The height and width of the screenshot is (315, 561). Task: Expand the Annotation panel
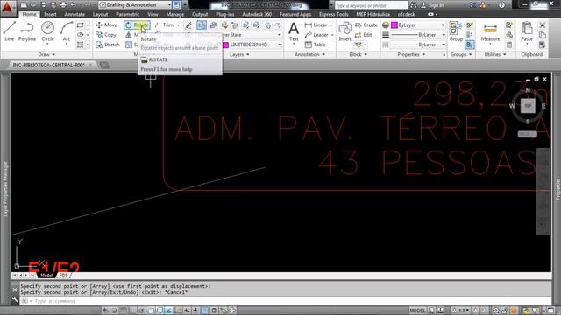point(309,54)
